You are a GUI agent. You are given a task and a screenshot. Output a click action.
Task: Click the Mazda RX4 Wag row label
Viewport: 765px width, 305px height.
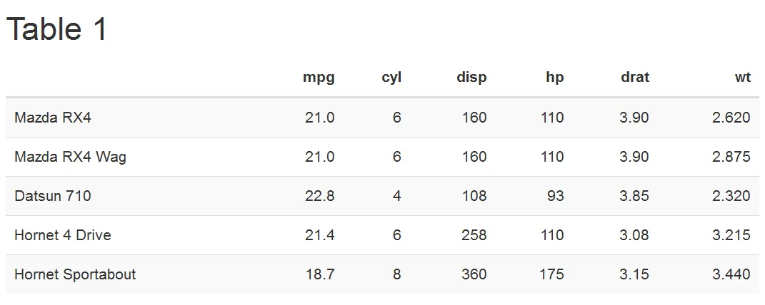tap(70, 157)
